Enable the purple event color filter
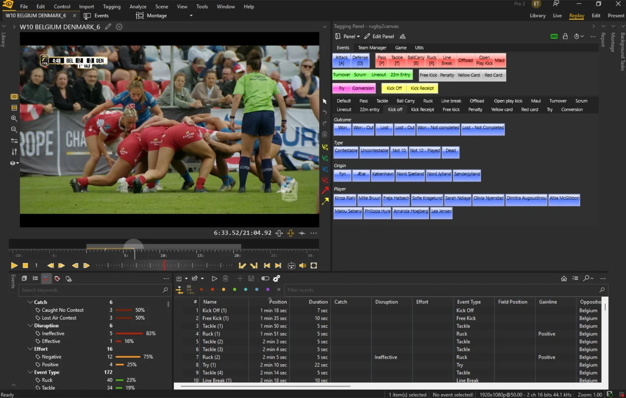 coord(268,290)
